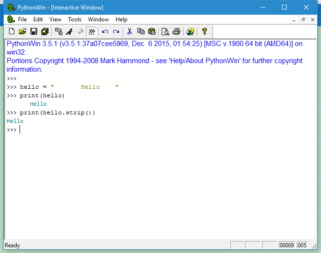Click the 'print(hello)' command line

point(36,95)
